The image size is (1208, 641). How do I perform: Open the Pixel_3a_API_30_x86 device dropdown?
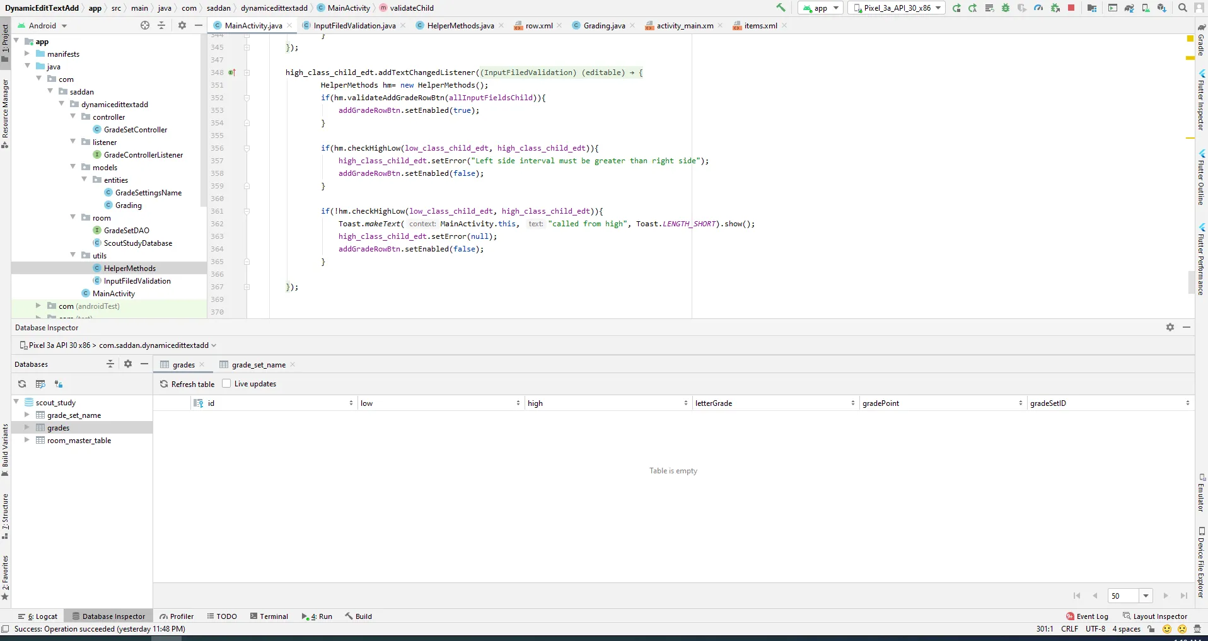coord(897,8)
